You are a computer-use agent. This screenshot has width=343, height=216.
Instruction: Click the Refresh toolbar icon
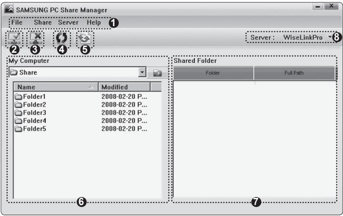click(61, 38)
